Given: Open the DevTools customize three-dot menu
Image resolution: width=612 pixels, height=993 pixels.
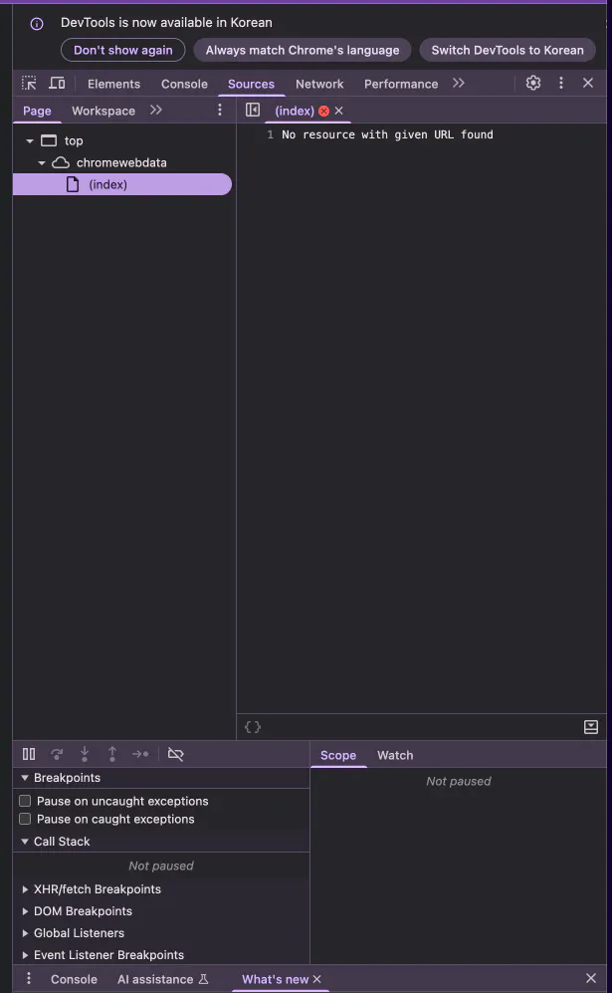Looking at the screenshot, I should tap(560, 83).
